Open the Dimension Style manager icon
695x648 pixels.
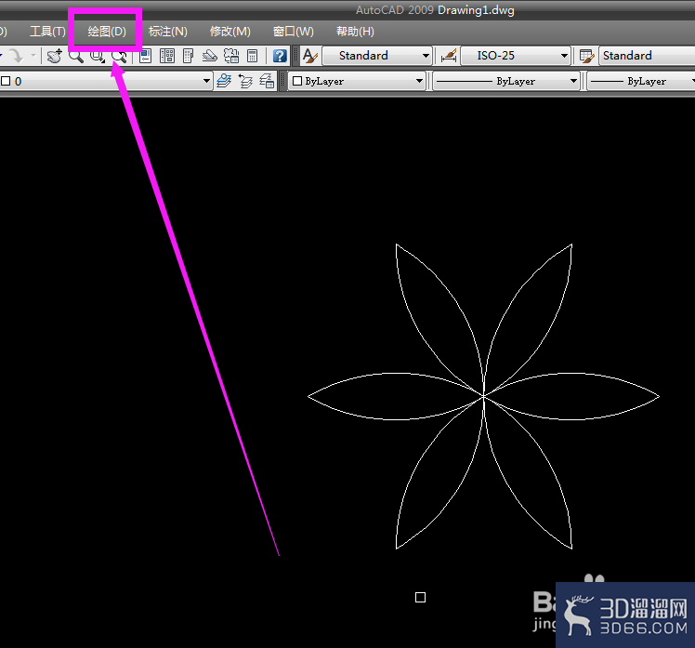tap(449, 56)
